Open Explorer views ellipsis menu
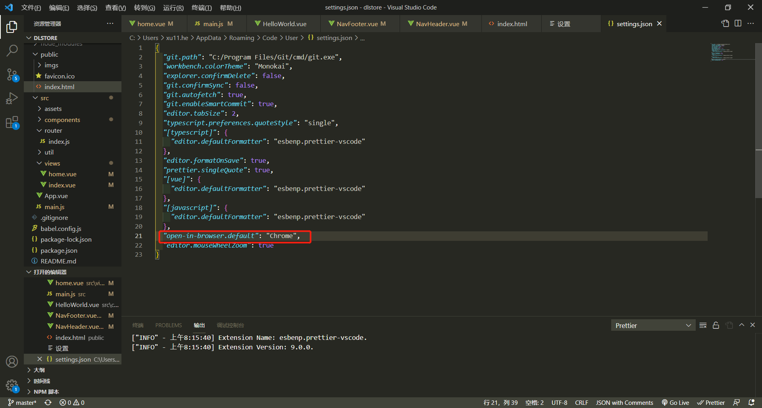The image size is (762, 408). 110,24
